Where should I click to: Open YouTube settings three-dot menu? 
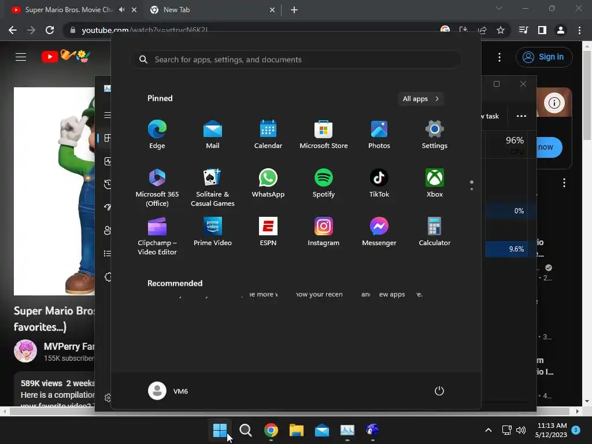499,57
